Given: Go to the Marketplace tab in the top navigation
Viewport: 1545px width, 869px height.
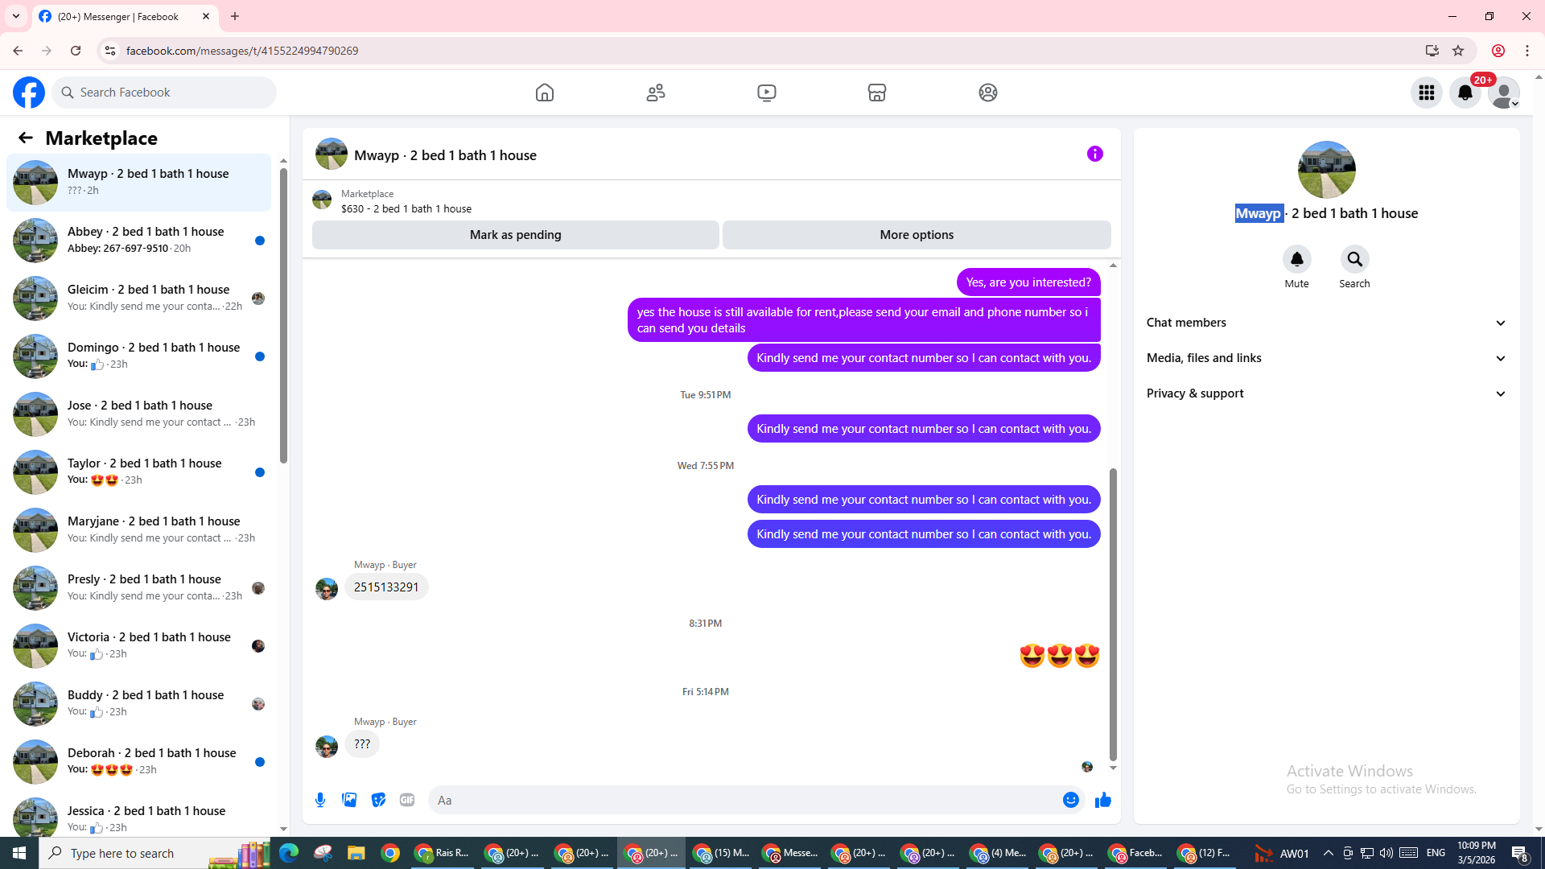Looking at the screenshot, I should pos(876,93).
